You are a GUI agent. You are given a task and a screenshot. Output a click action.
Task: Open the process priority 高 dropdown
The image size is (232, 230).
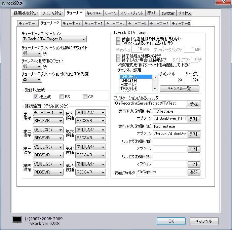[x=32, y=79]
